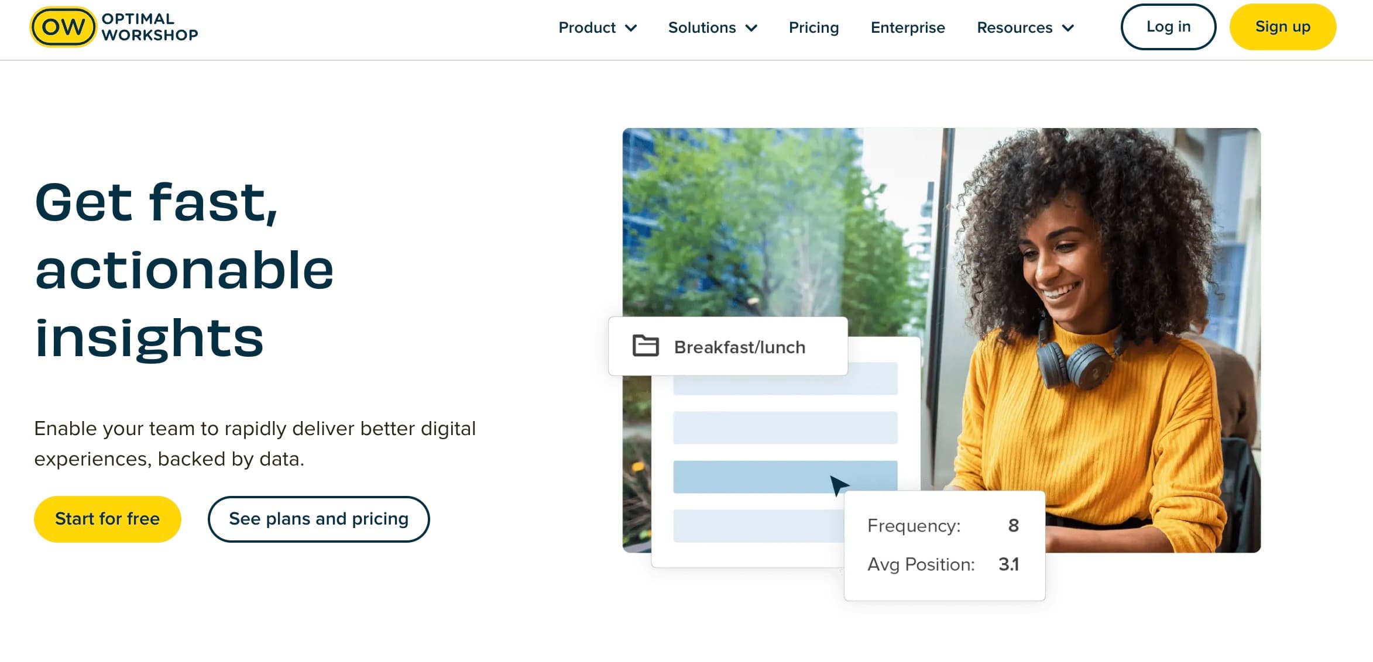1373x662 pixels.
Task: Open the Pricing menu item
Action: [812, 27]
